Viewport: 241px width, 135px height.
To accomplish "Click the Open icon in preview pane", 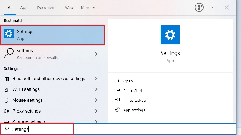I will pos(117,80).
